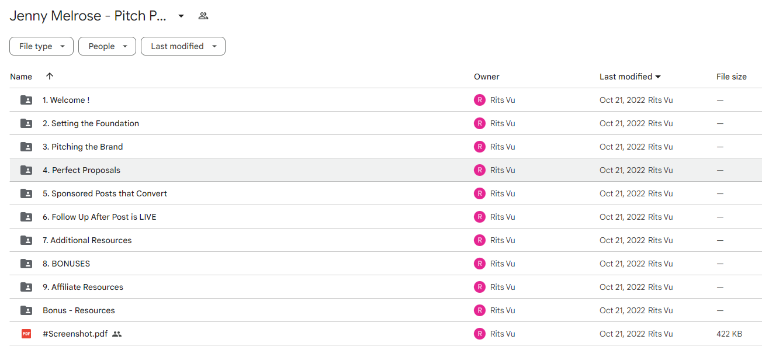The image size is (762, 360).
Task: Click the shared indicator icon next to #Screenshot.pdf
Action: tap(117, 334)
